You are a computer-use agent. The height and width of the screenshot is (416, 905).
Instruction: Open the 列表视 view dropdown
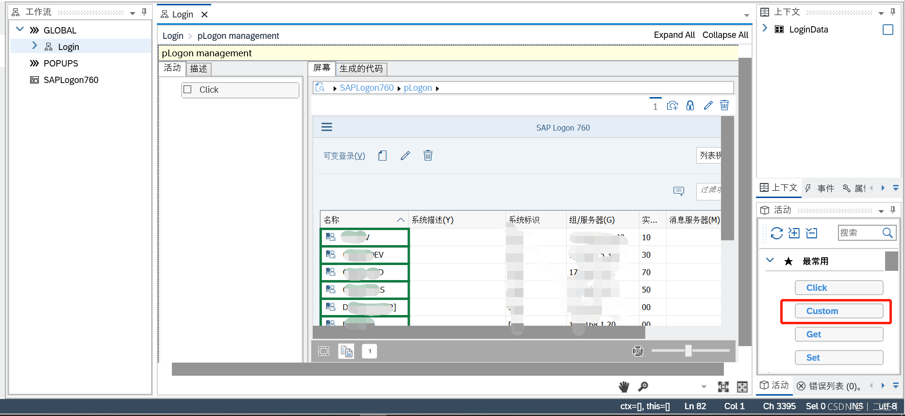[x=709, y=155]
